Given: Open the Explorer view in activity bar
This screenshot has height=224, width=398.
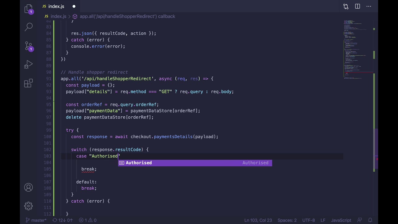Looking at the screenshot, I should [29, 9].
